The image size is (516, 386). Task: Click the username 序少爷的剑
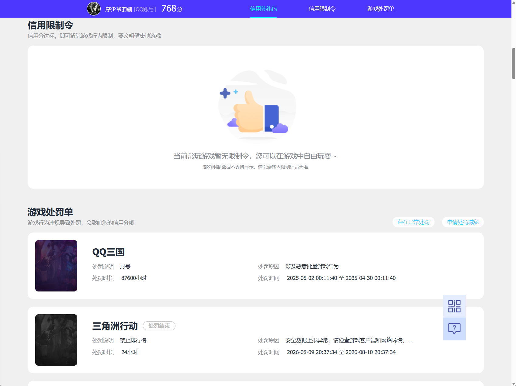[119, 9]
